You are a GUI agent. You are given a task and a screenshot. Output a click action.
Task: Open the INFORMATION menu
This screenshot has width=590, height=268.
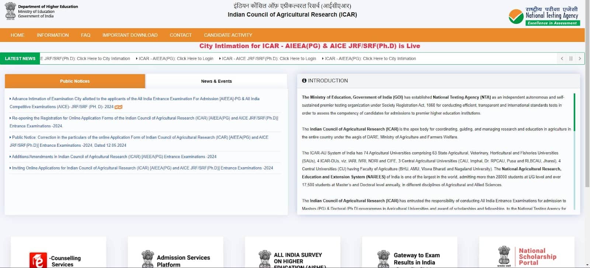pyautogui.click(x=53, y=35)
